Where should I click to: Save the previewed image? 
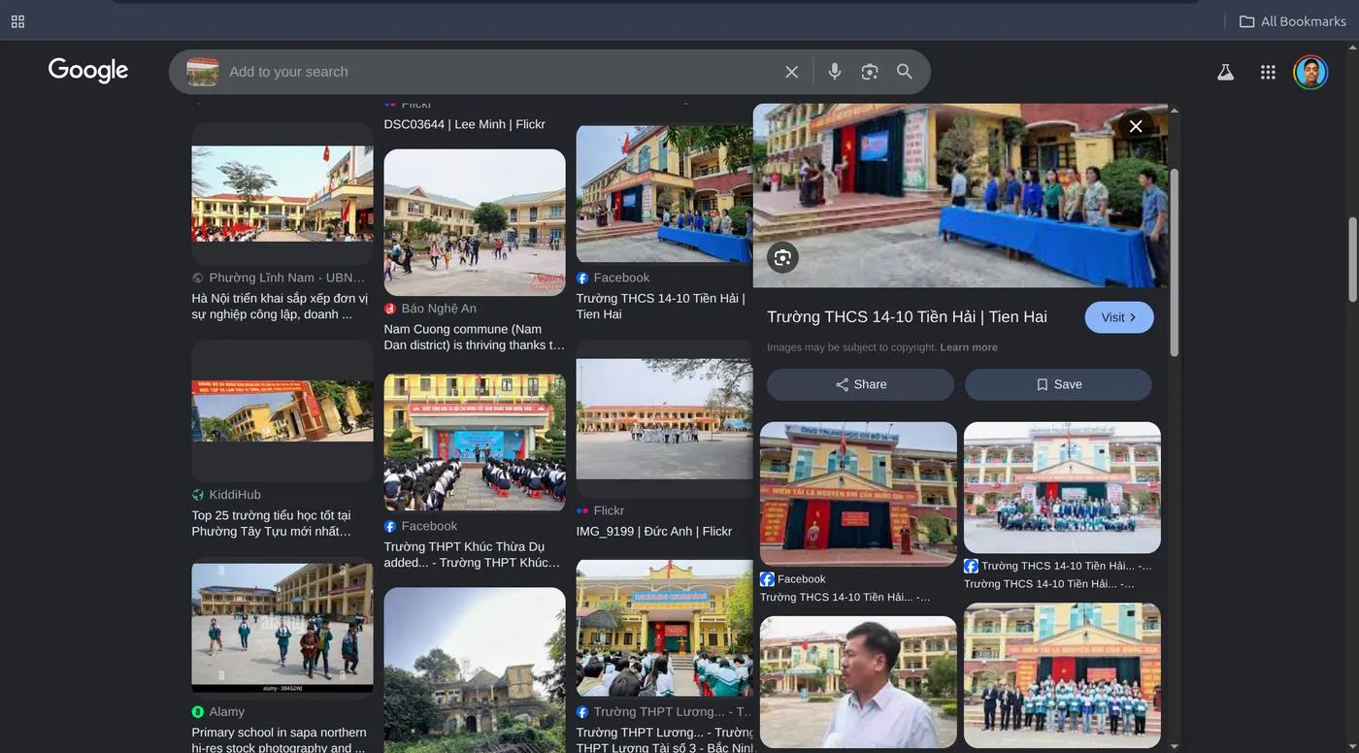(x=1058, y=384)
